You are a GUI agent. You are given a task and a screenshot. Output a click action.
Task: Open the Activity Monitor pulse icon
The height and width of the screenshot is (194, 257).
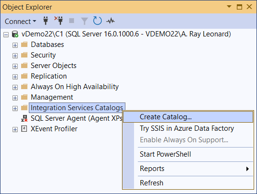pyautogui.click(x=110, y=21)
